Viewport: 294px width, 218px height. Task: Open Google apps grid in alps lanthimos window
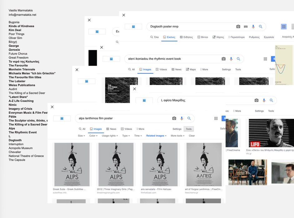pos(216,118)
